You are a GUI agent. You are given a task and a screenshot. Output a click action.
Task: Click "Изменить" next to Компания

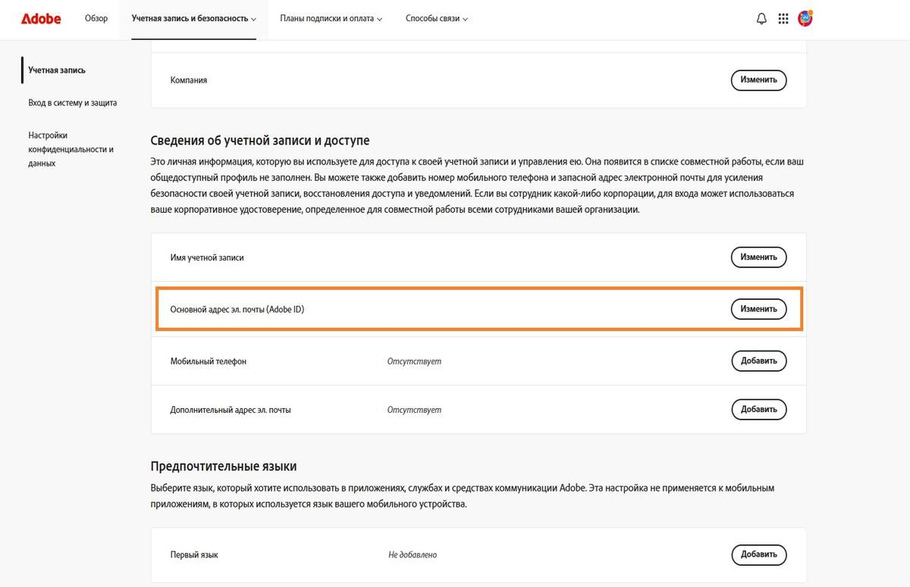click(x=758, y=80)
